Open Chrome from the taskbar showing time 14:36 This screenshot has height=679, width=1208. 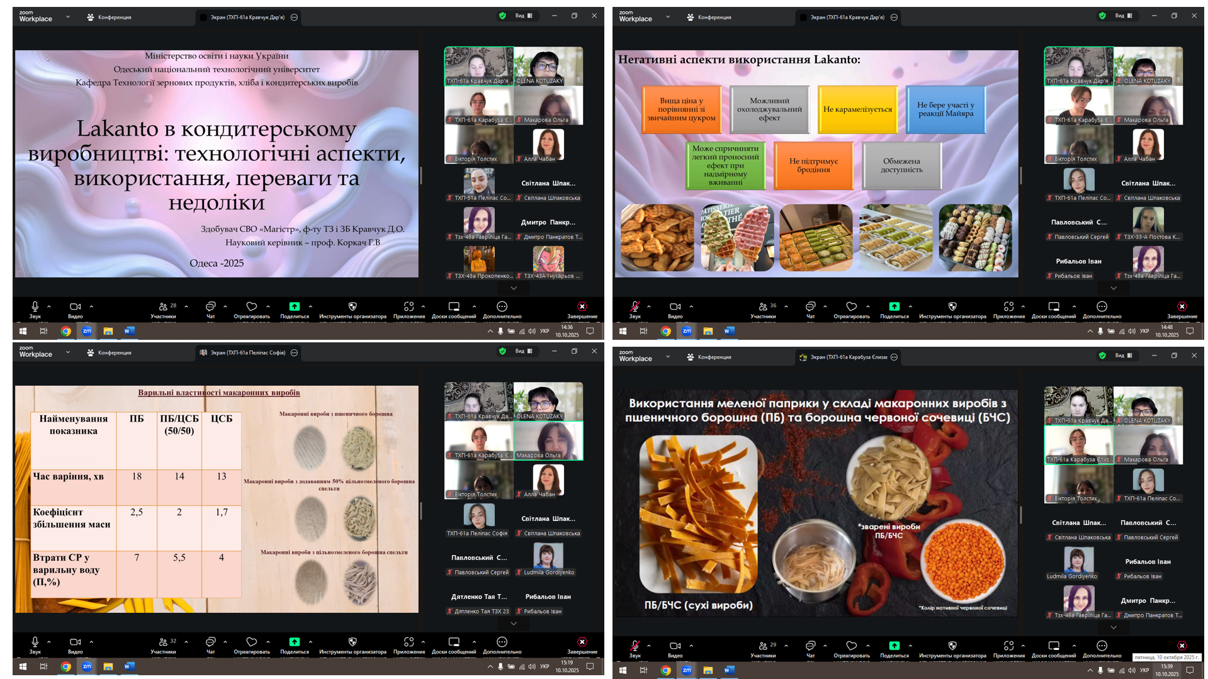click(65, 331)
